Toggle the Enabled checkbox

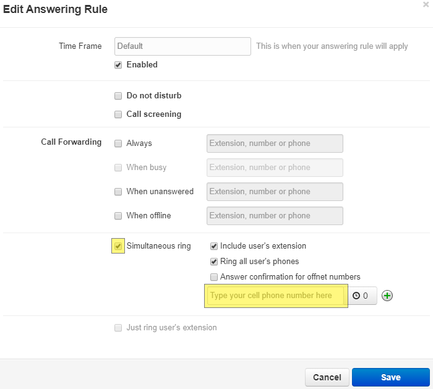click(x=118, y=65)
